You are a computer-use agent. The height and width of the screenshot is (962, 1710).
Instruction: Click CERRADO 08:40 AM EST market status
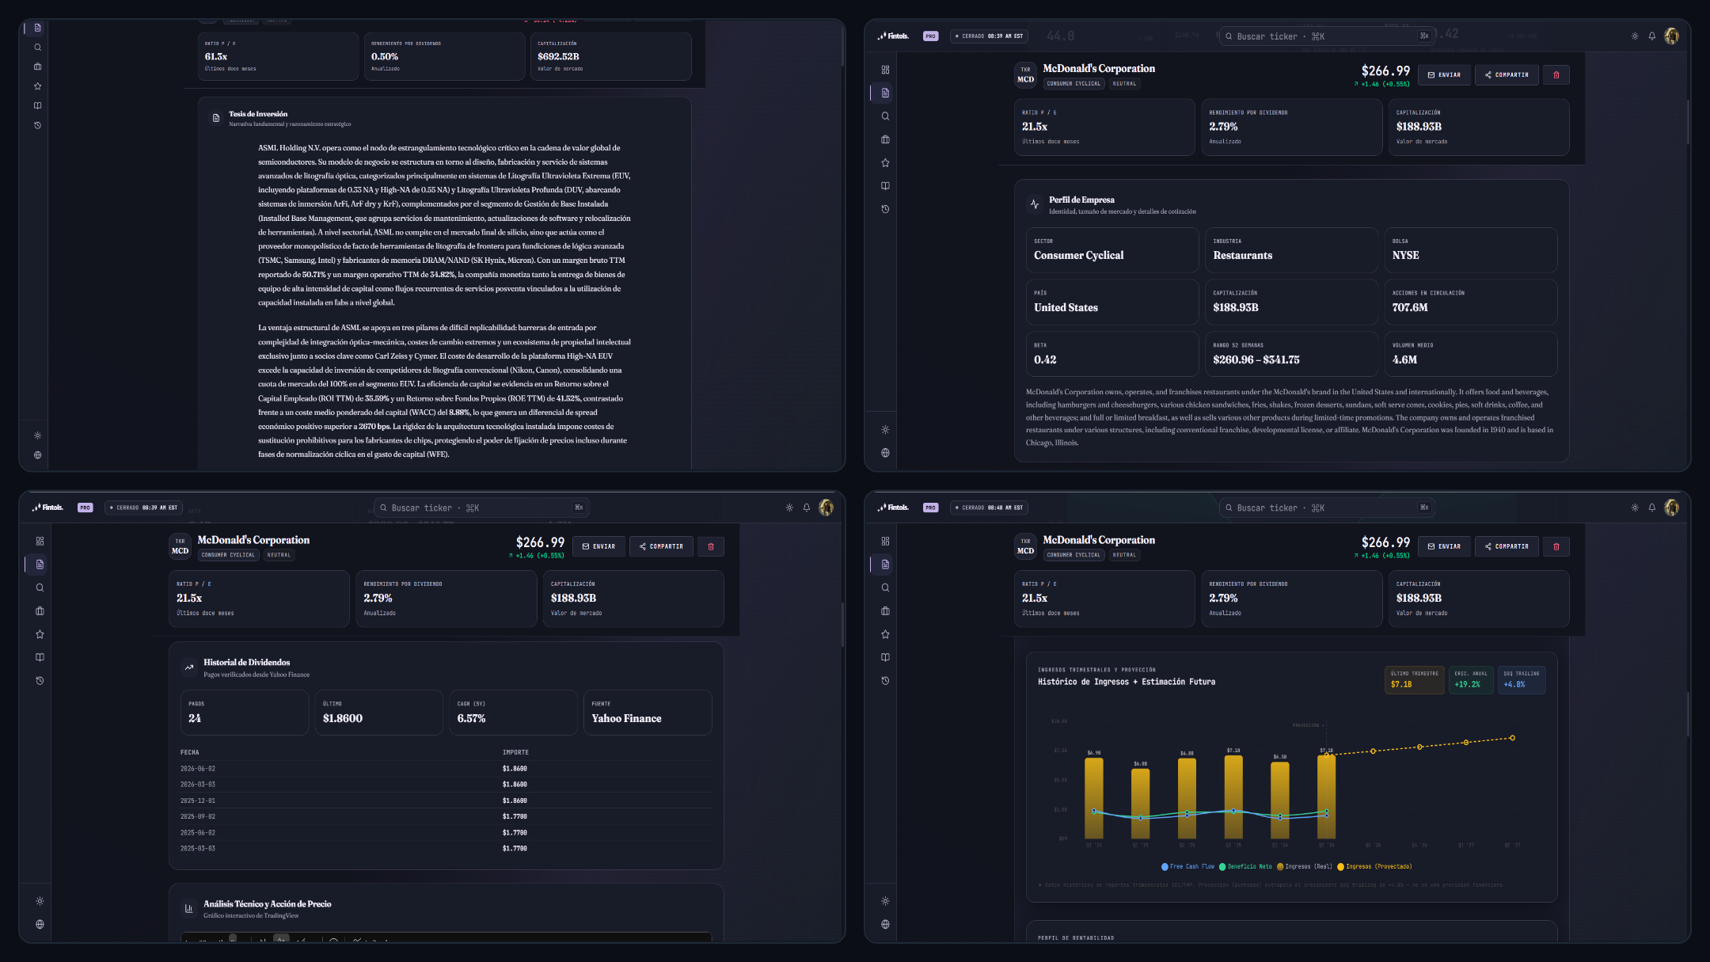[x=990, y=508]
